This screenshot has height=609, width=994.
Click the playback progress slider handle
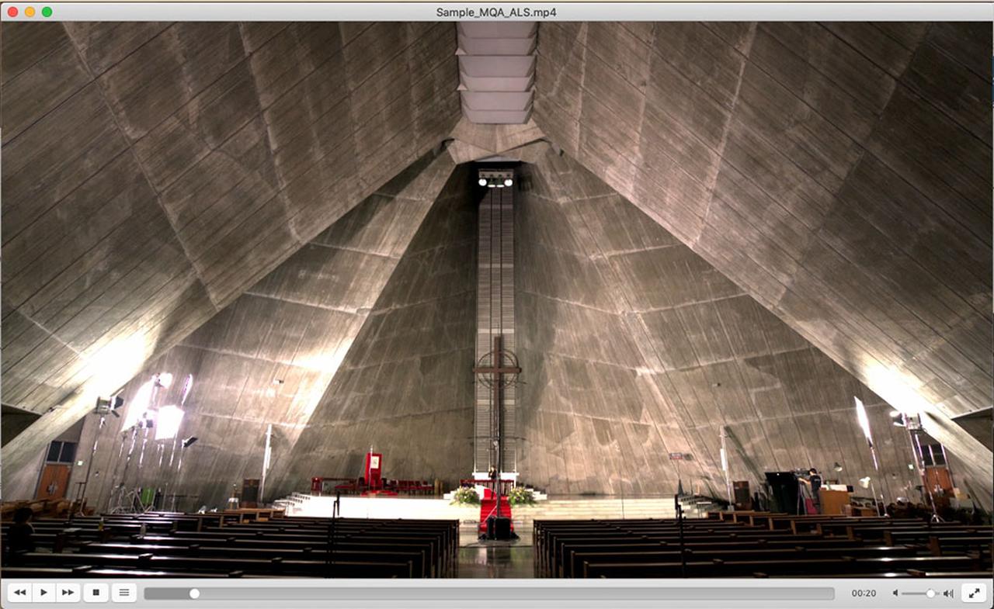pyautogui.click(x=194, y=593)
